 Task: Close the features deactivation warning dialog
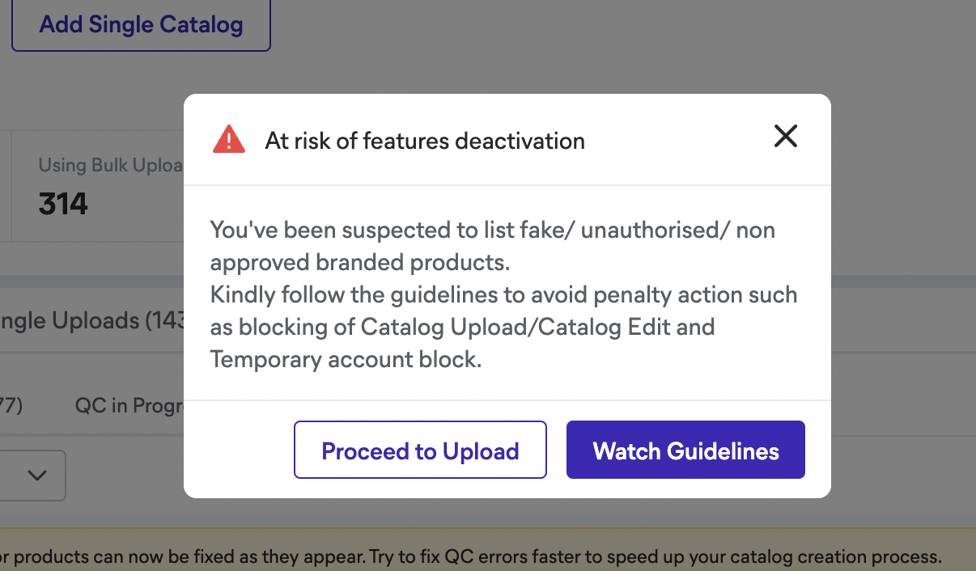coord(785,137)
